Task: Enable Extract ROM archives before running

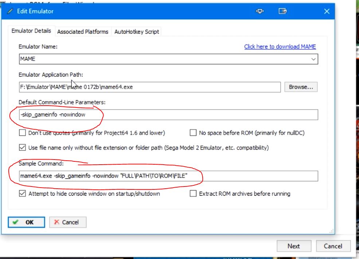Action: [x=193, y=193]
